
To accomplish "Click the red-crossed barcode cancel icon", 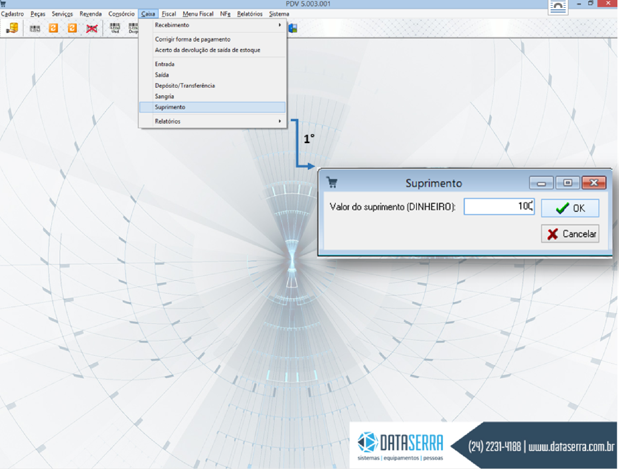I will (x=92, y=29).
